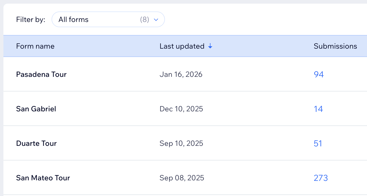Click the Submissions column header
Image resolution: width=367 pixels, height=196 pixels.
click(335, 46)
